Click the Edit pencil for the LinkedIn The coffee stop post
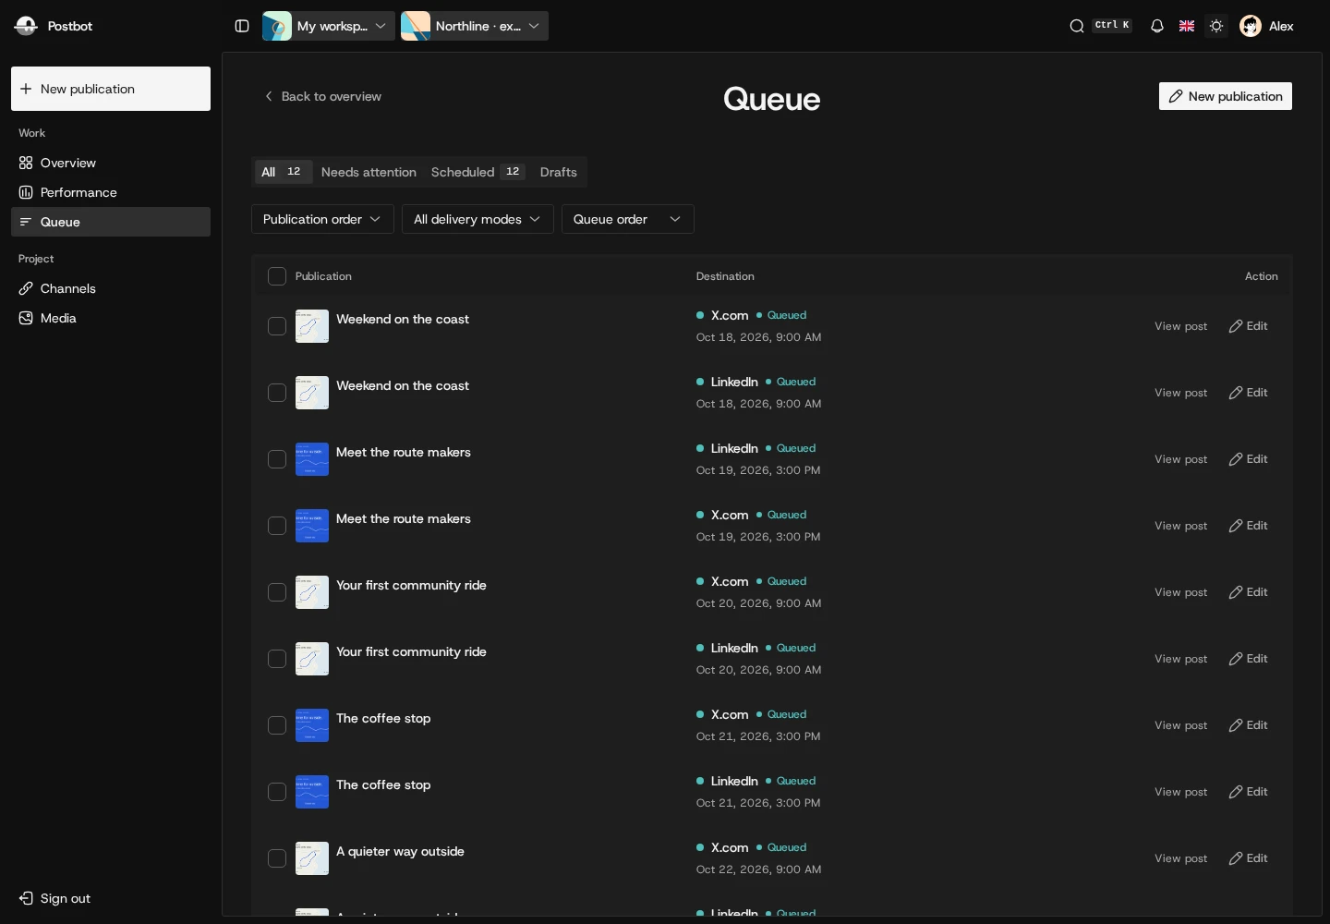Screen dimensions: 1330x924 [1236, 792]
